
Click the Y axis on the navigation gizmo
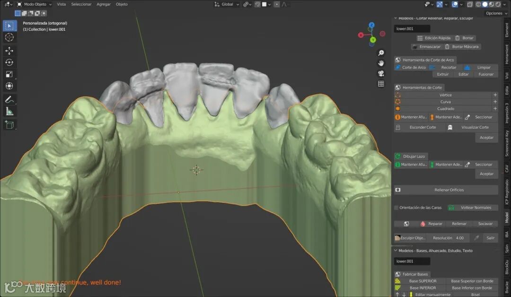click(x=373, y=40)
